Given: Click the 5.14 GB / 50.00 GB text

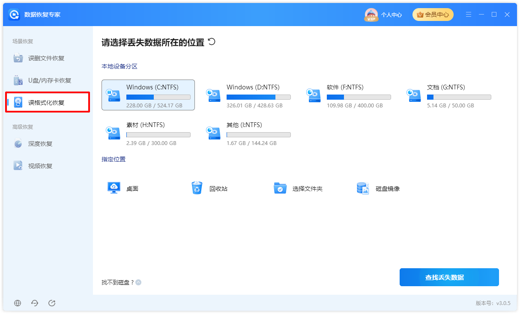Looking at the screenshot, I should click(x=451, y=106).
